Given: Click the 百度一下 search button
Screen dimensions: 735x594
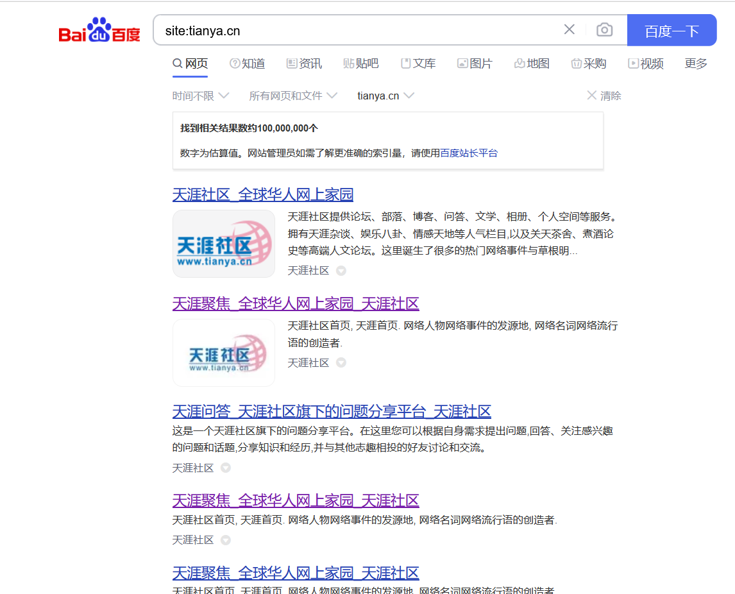Looking at the screenshot, I should (672, 31).
